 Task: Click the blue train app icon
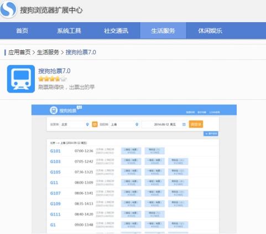[21, 79]
